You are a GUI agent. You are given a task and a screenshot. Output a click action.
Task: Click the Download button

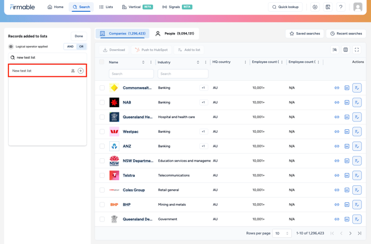pyautogui.click(x=114, y=50)
